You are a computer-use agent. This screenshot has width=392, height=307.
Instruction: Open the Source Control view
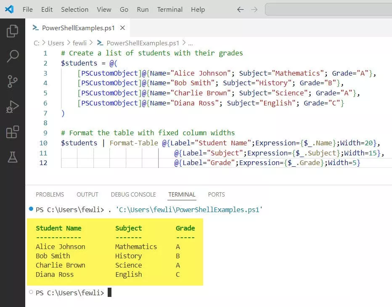(x=12, y=81)
